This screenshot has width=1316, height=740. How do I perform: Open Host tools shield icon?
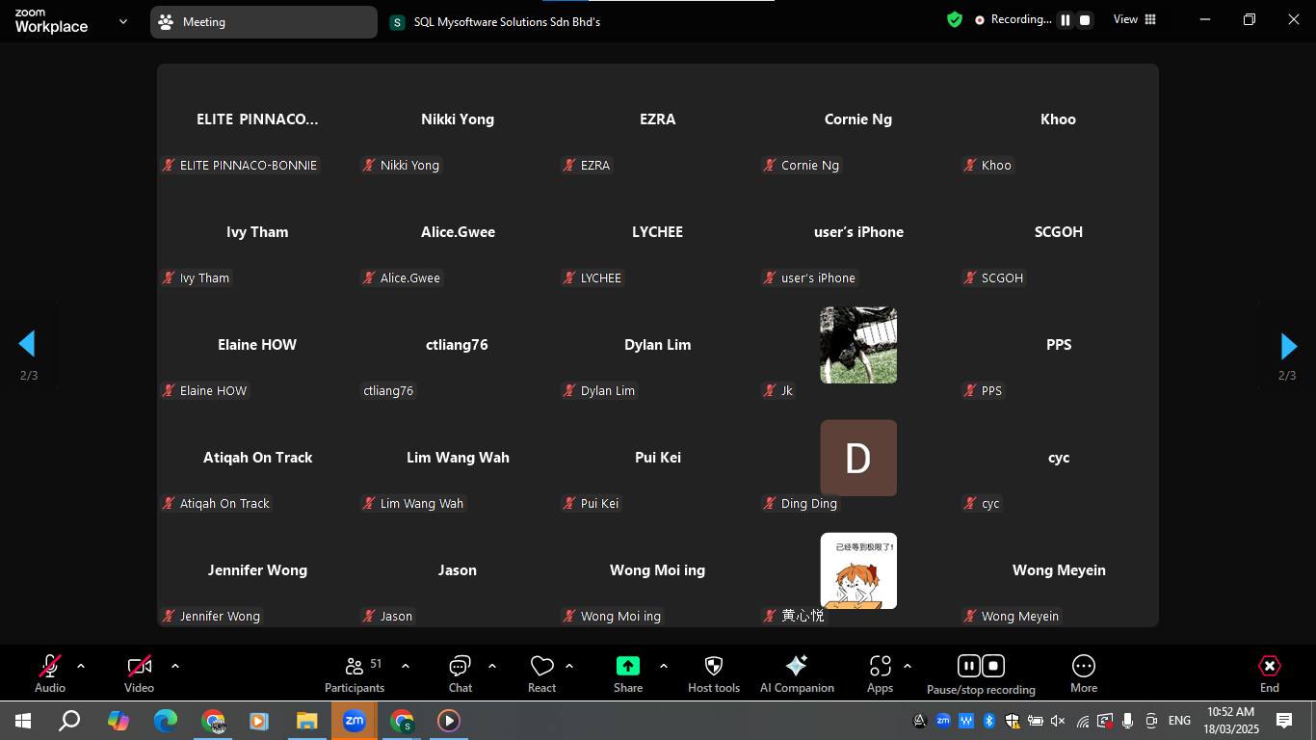[713, 674]
